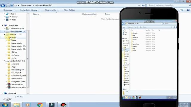
Task: Open the Organize menu
Action: click(9, 10)
